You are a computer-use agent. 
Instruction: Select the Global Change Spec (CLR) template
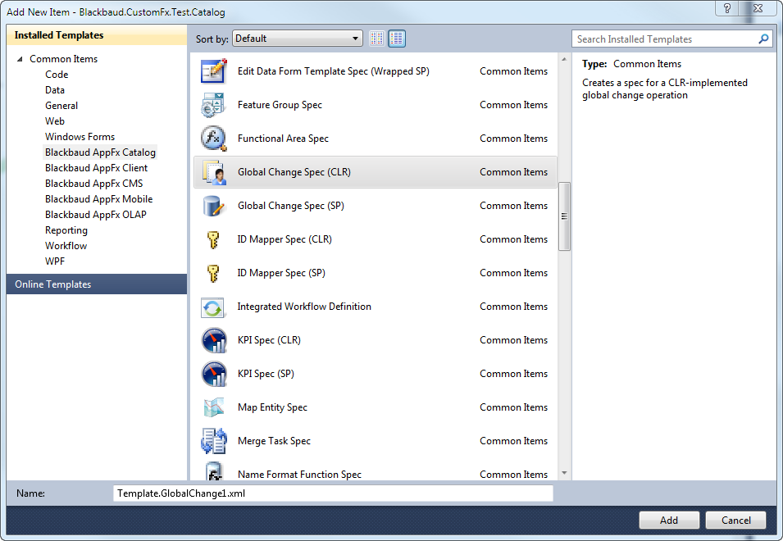pos(375,172)
